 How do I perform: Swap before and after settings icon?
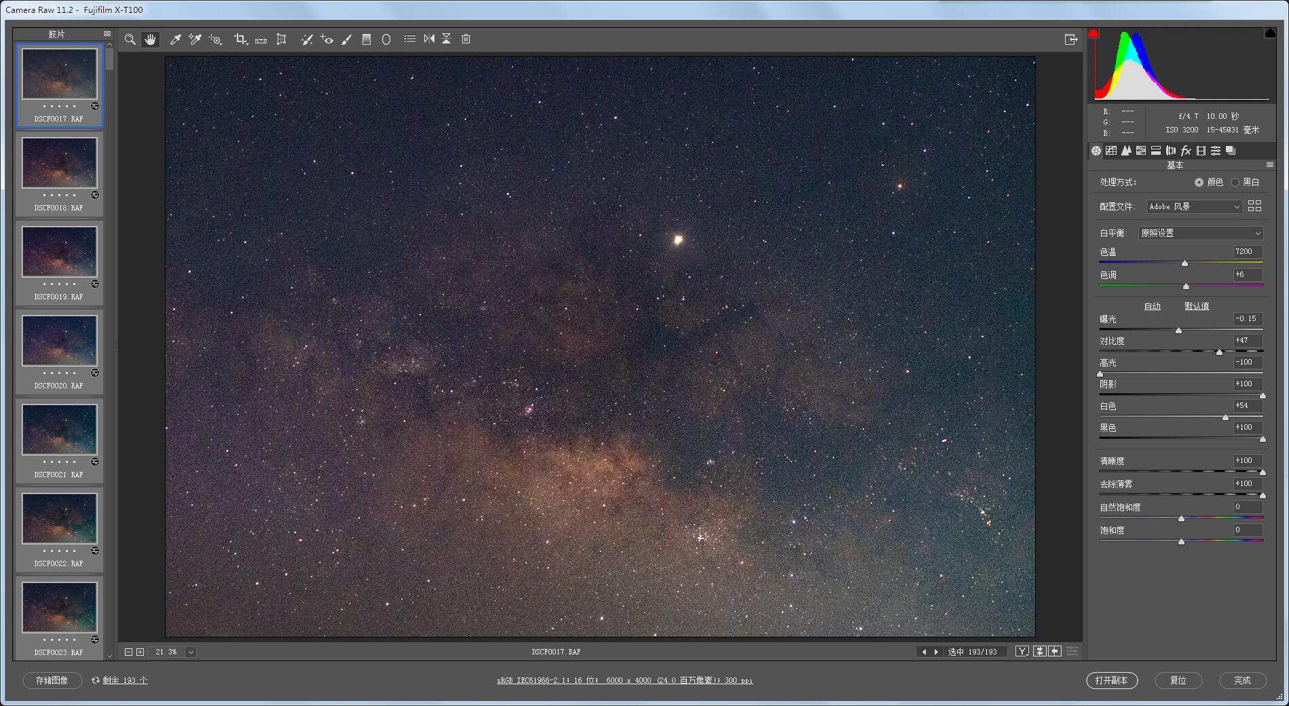tap(1039, 652)
